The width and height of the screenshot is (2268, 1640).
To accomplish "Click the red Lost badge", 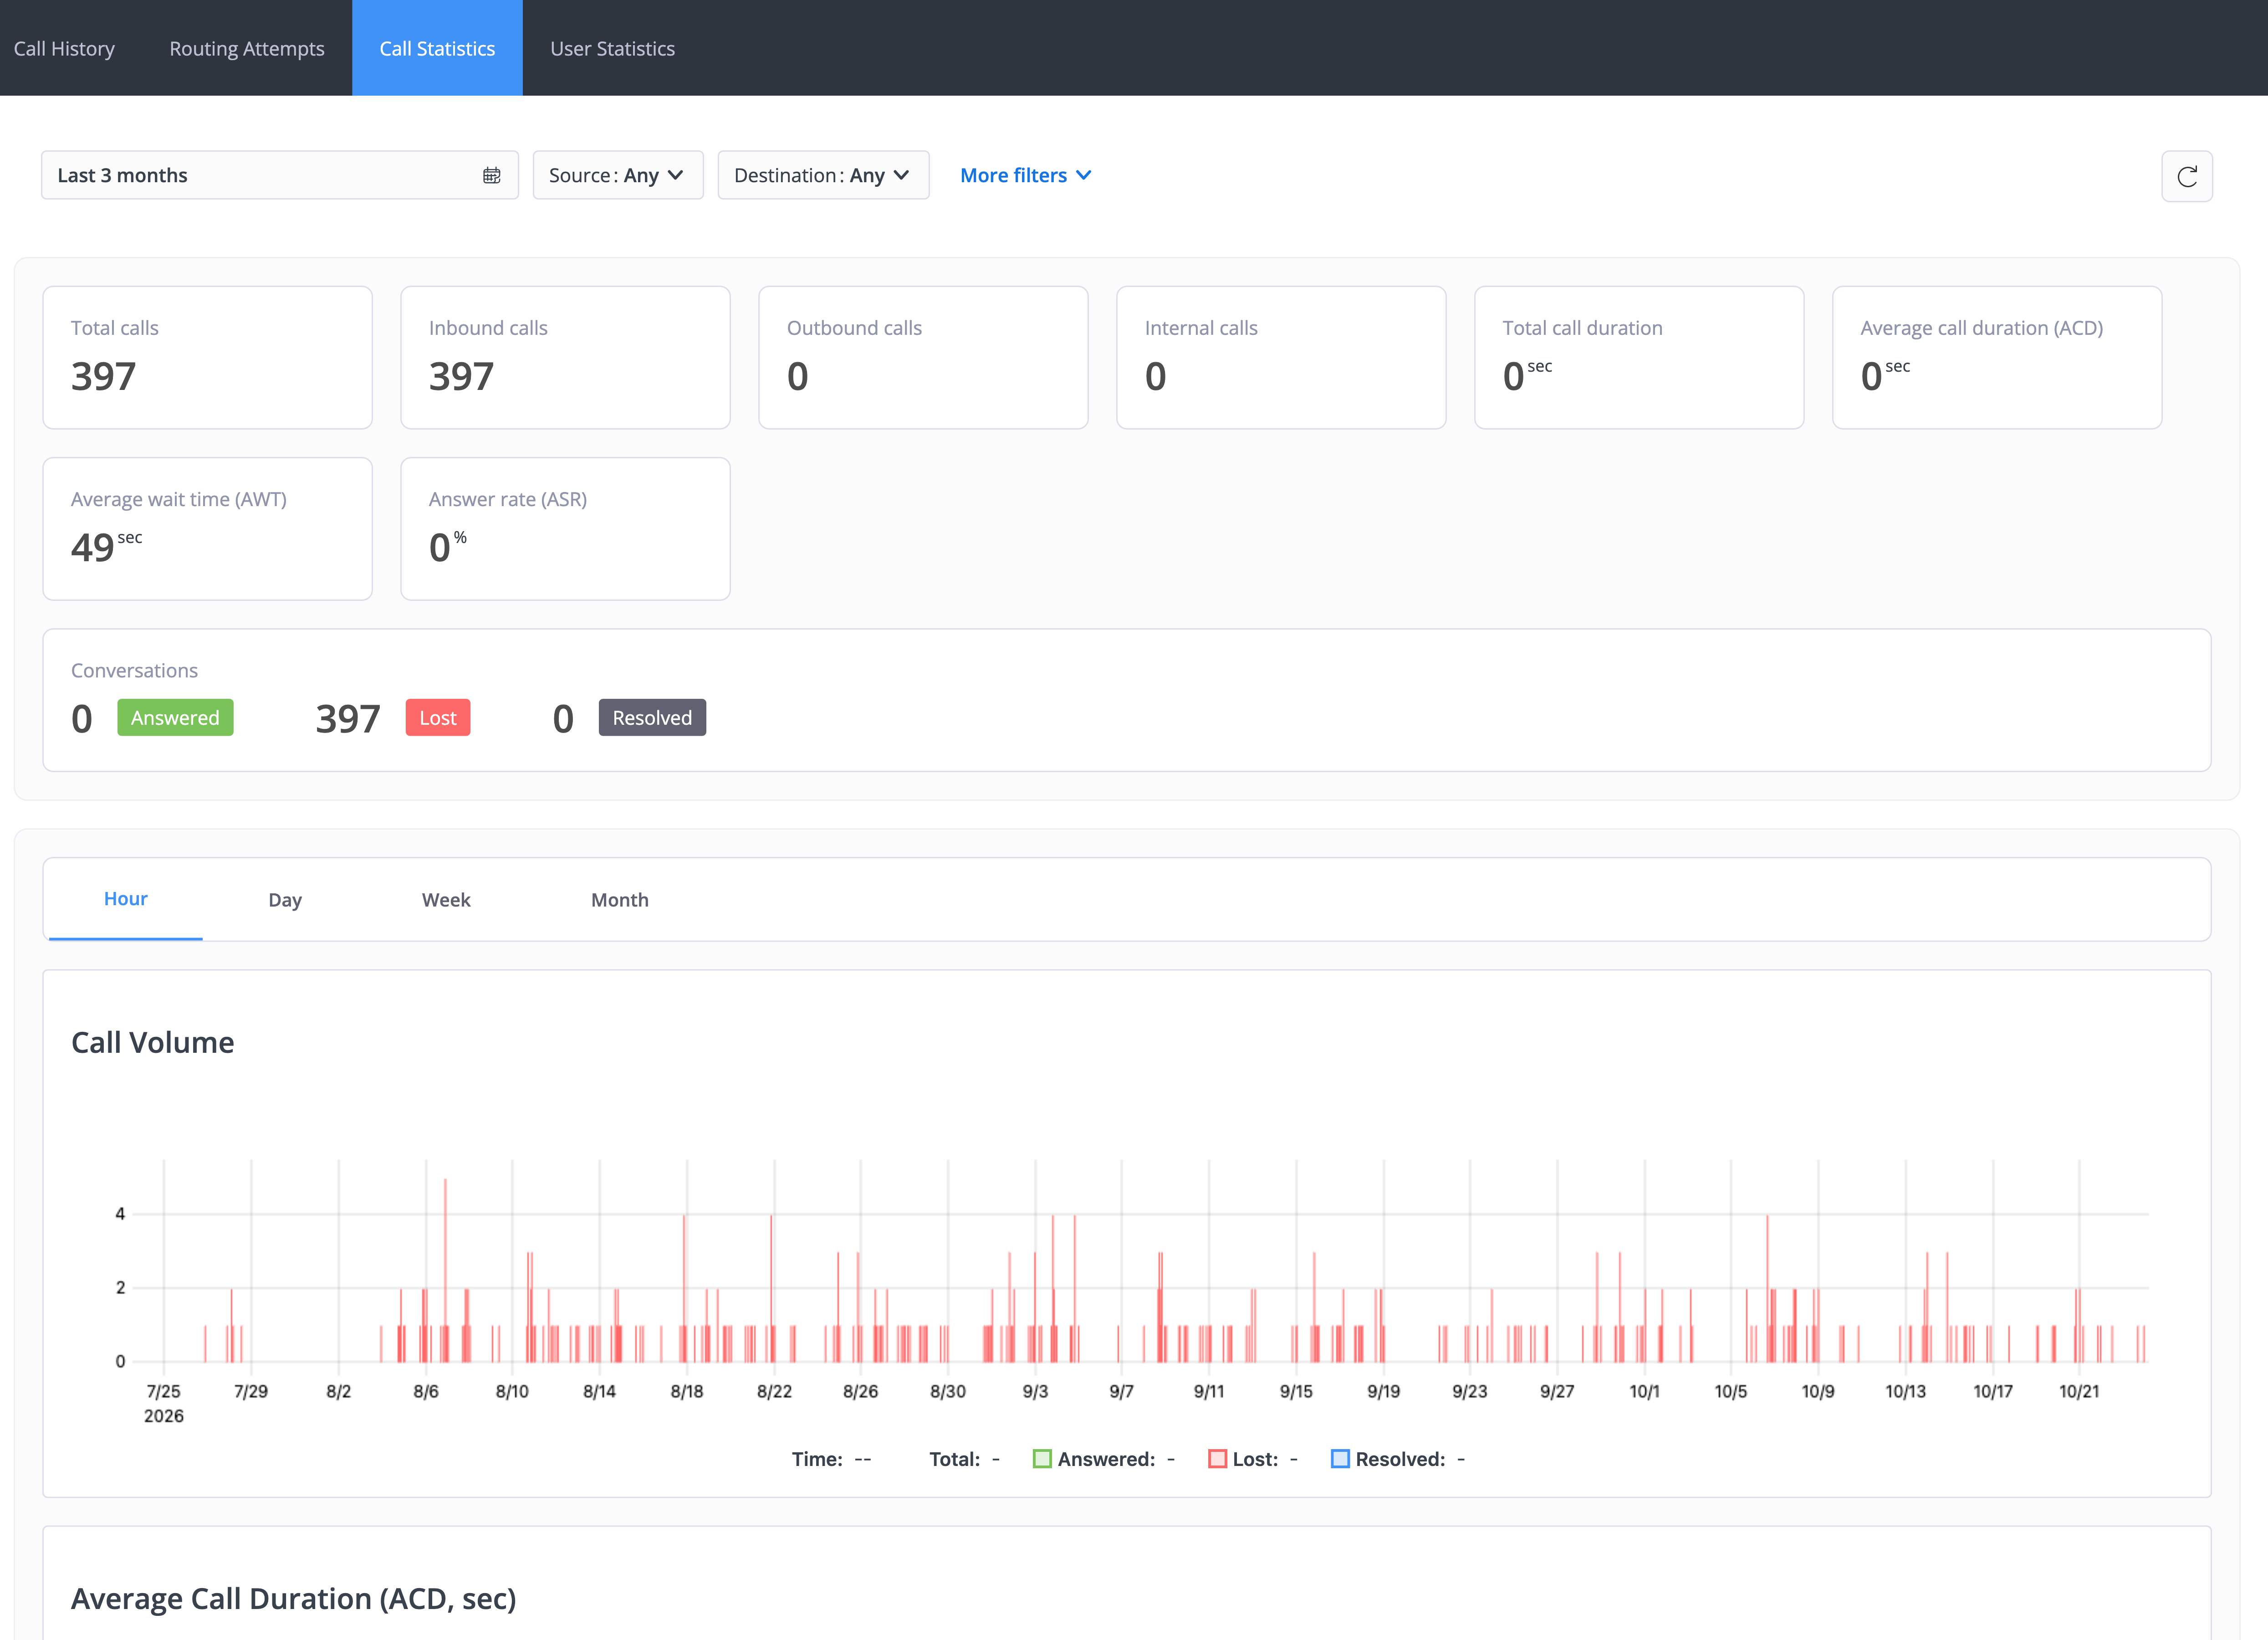I will click(438, 718).
